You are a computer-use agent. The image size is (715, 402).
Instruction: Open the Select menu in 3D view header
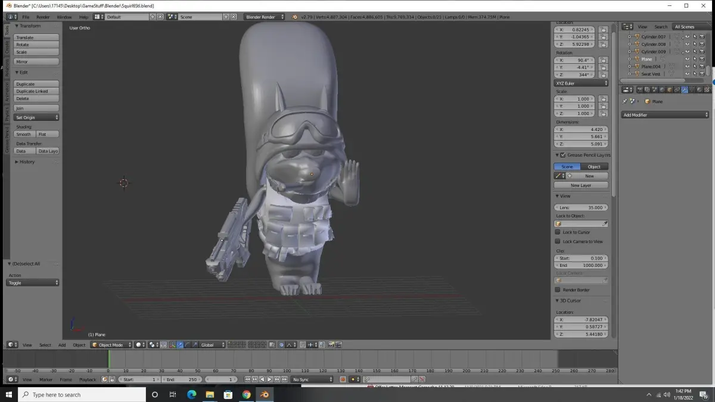click(x=45, y=345)
